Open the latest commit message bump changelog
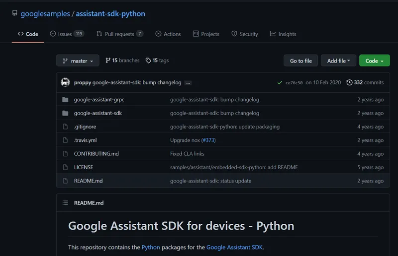This screenshot has height=256, width=398. tap(137, 82)
